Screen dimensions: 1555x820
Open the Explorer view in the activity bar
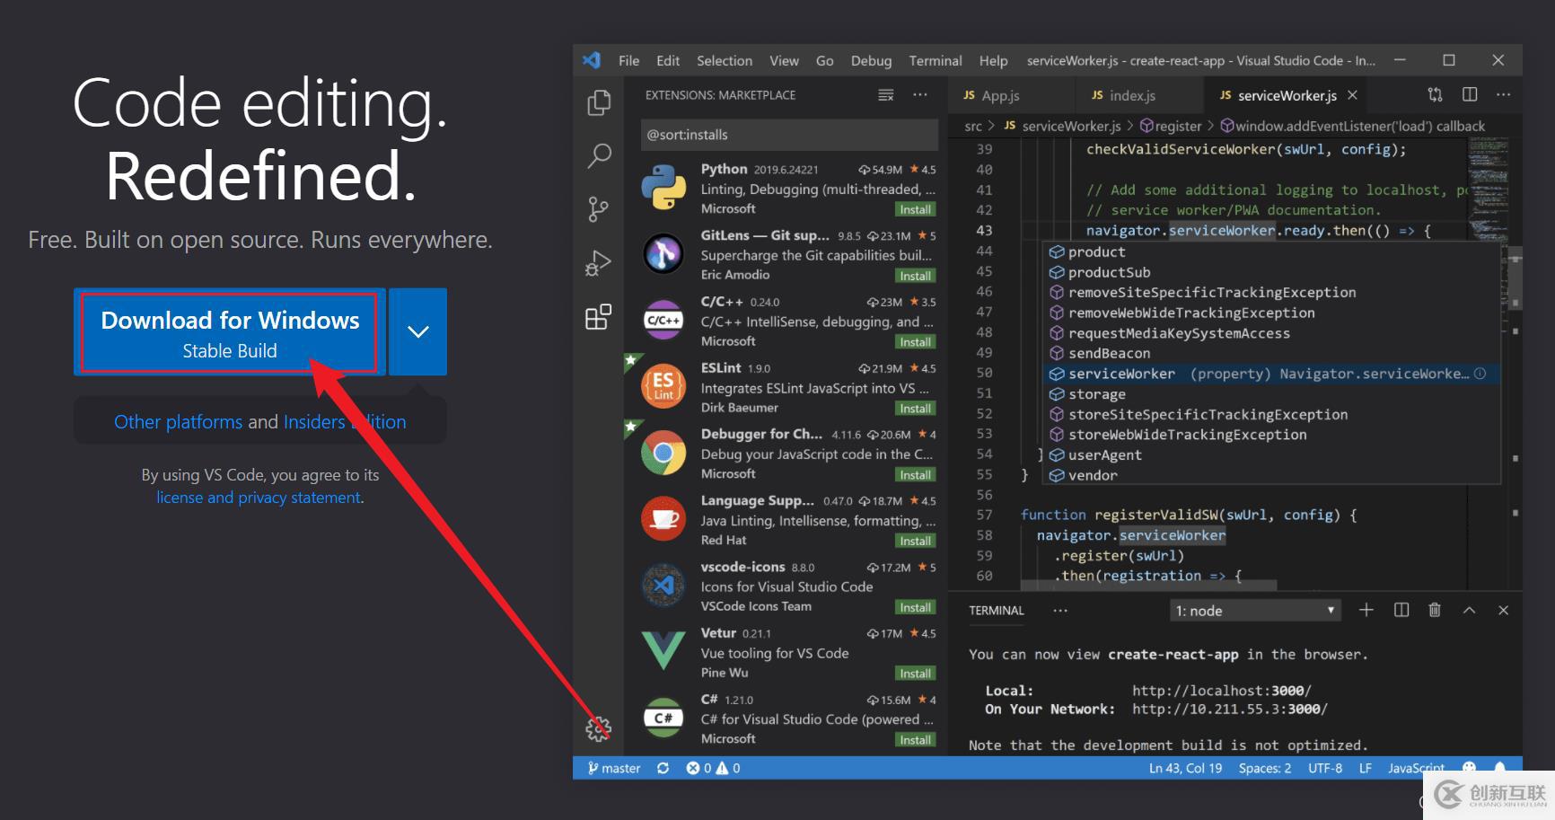(x=599, y=102)
